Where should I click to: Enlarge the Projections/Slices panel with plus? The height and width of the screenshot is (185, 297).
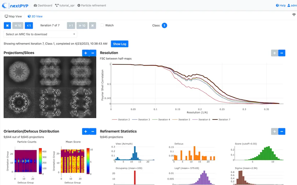(86, 53)
